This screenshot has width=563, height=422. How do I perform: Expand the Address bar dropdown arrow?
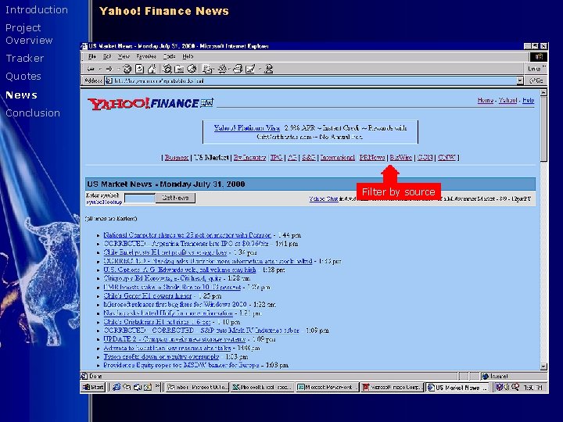(520, 80)
